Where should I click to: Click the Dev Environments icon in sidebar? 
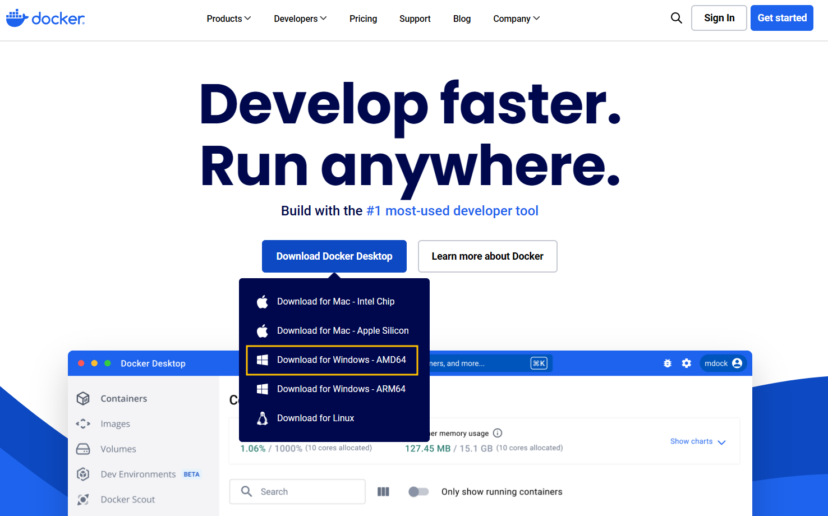[83, 474]
